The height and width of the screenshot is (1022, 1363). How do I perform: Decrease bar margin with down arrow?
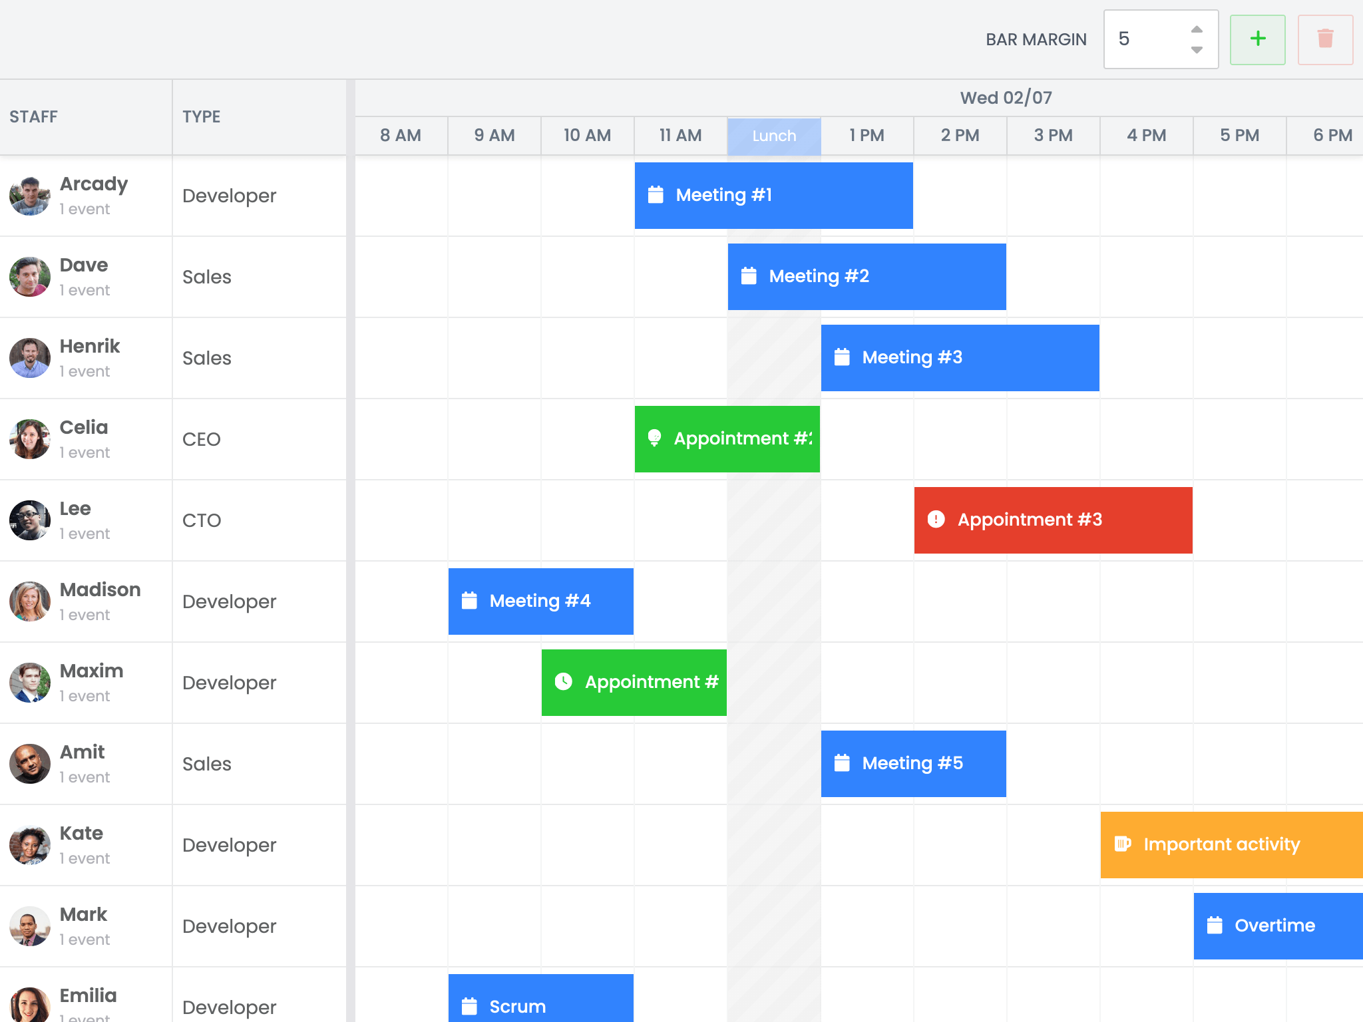tap(1197, 50)
